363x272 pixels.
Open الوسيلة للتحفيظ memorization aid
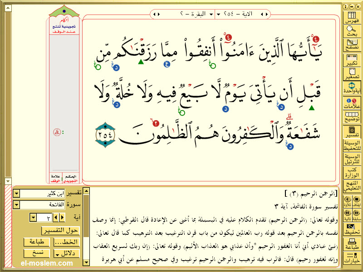click(352, 146)
